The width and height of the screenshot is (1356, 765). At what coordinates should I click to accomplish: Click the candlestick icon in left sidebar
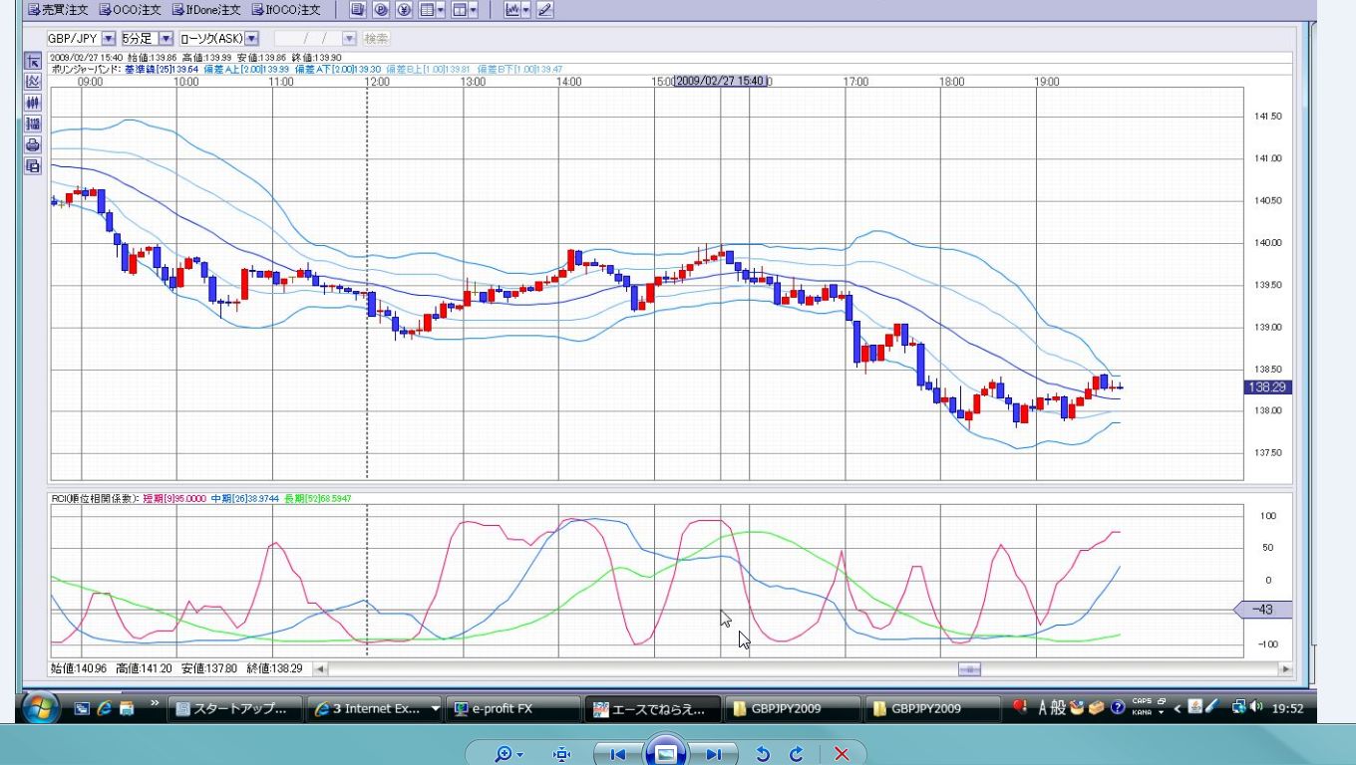33,102
